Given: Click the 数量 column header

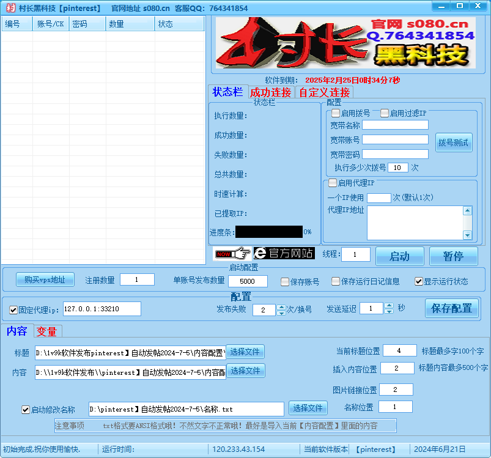Looking at the screenshot, I should 130,24.
